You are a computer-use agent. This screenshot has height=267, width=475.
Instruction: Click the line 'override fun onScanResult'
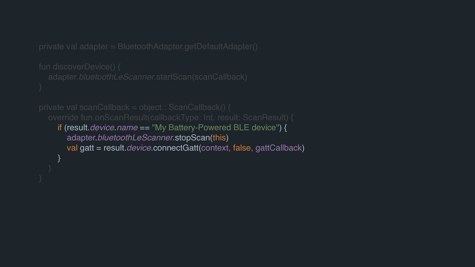coord(171,117)
